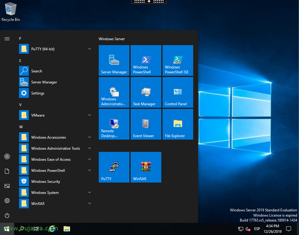Image resolution: width=299 pixels, height=235 pixels.
Task: Open File Explorer from the taskbar
Action: (x=67, y=229)
